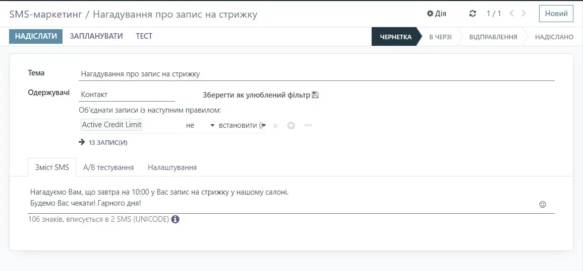Image resolution: width=583 pixels, height=271 pixels.
Task: Add a new filter rule with plus icon
Action: (291, 125)
